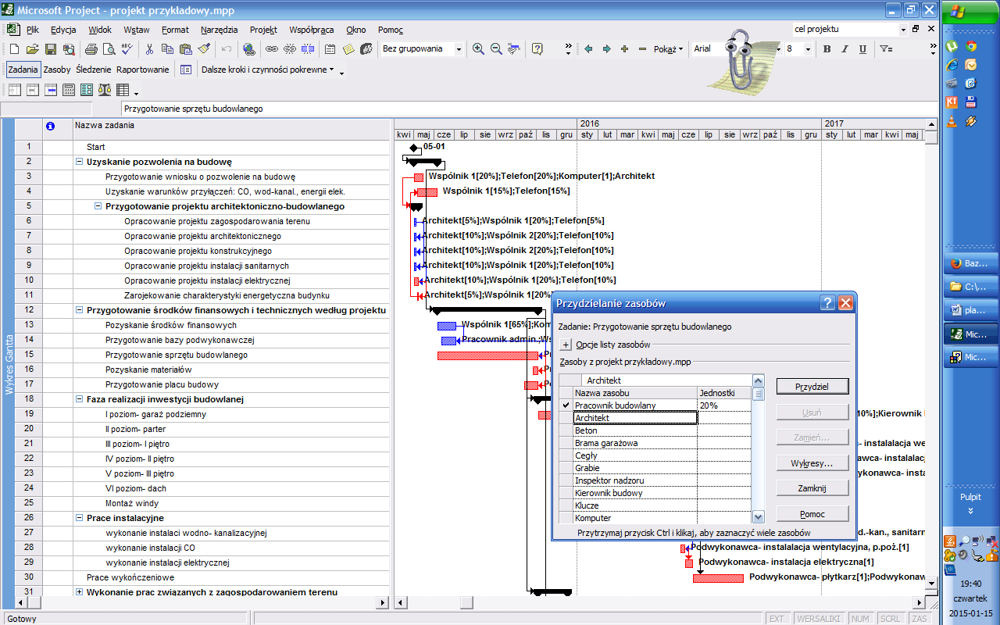Viewport: 1000px width, 625px height.
Task: Open the Bez grupowania grouping dropdown
Action: pos(459,49)
